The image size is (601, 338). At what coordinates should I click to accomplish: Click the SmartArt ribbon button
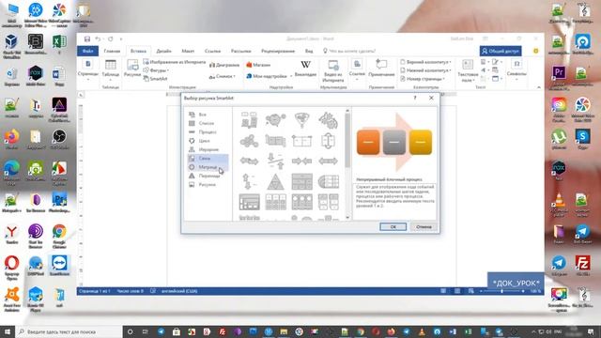155,79
